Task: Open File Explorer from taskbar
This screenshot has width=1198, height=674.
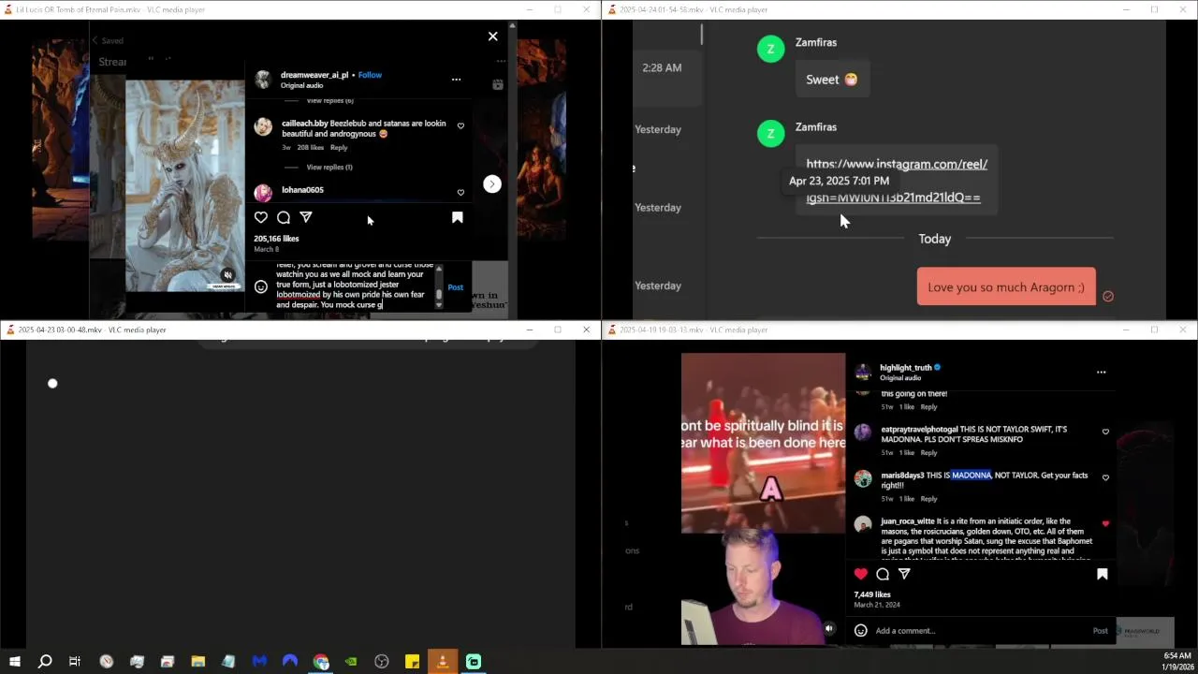Action: point(197,662)
